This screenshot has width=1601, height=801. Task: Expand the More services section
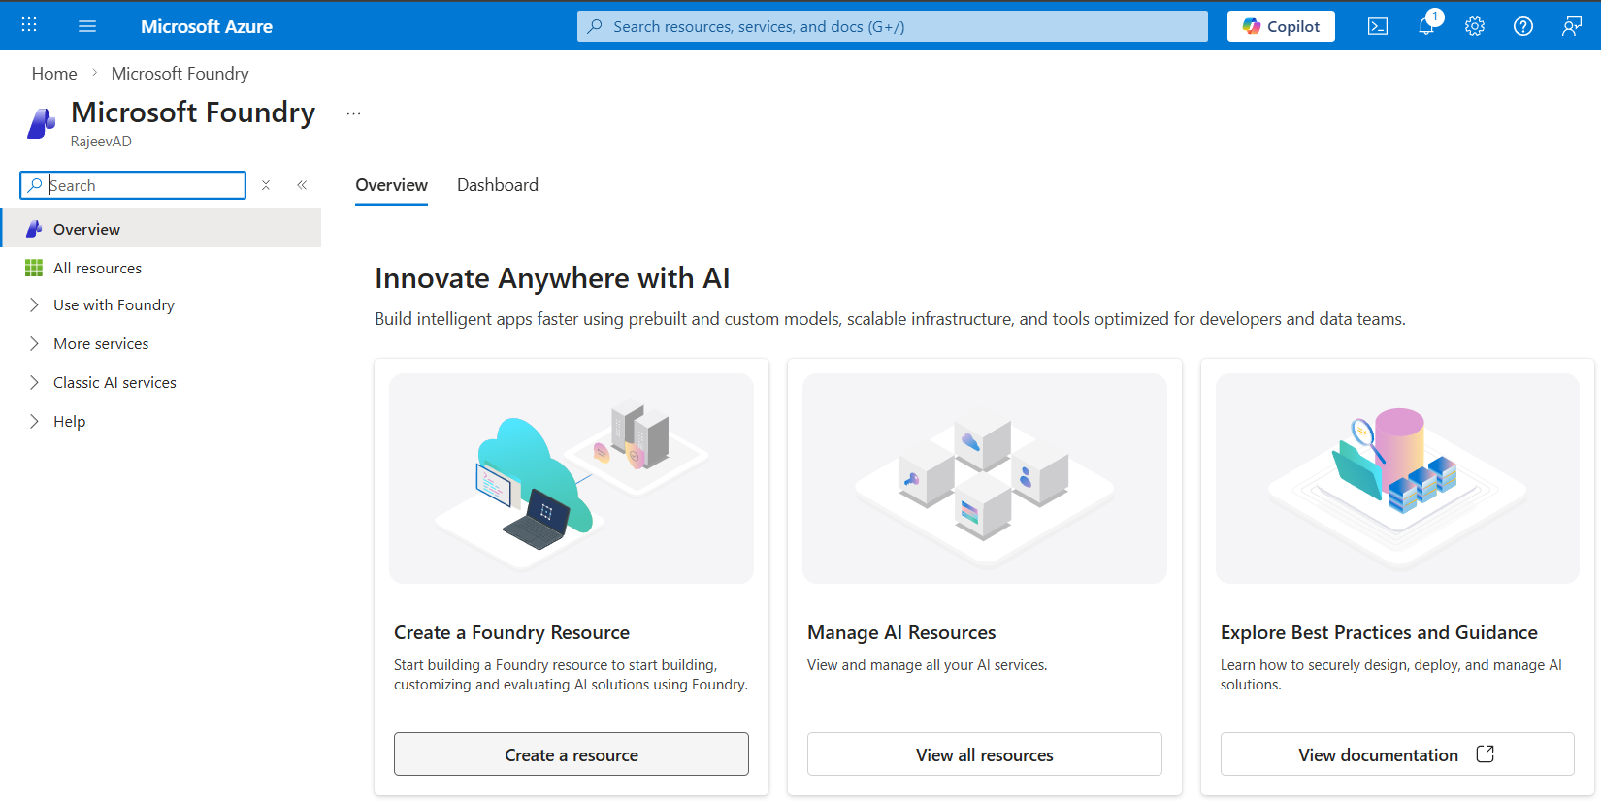pyautogui.click(x=35, y=343)
